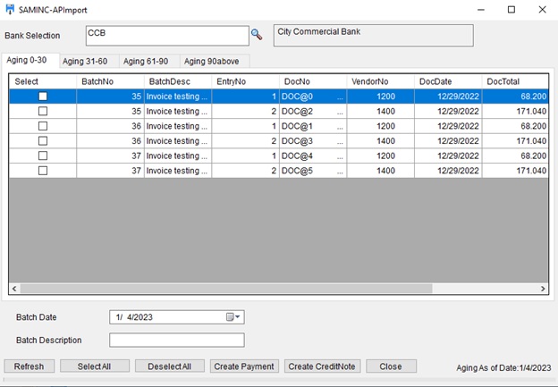558x387 pixels.
Task: Click the Refresh button
Action: (x=30, y=366)
